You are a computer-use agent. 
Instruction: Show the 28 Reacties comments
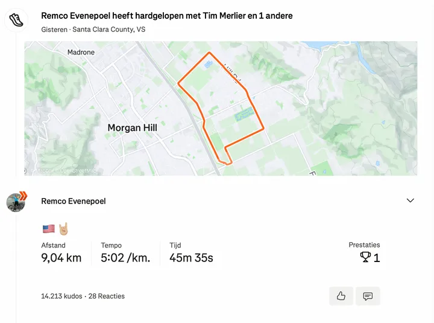(x=107, y=296)
